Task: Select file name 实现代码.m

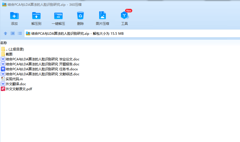Action: (14, 79)
